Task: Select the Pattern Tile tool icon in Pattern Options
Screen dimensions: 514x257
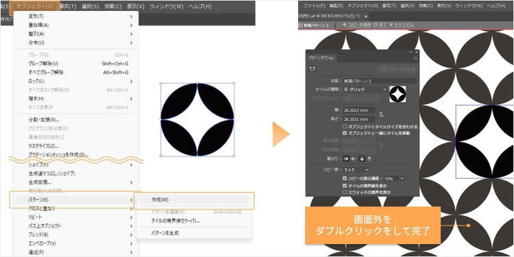Action: click(313, 69)
